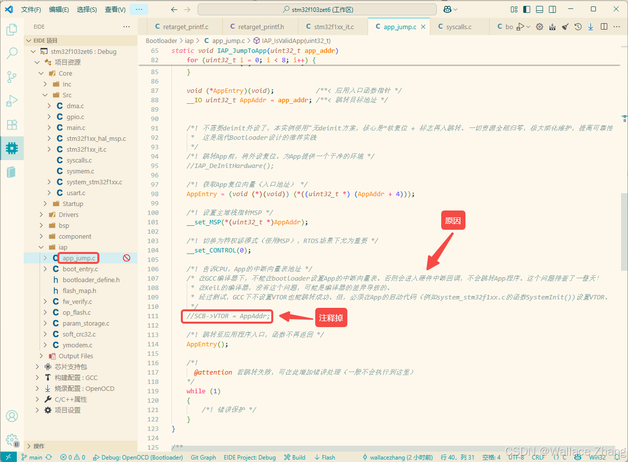This screenshot has width=628, height=462.
Task: Click the CRLF line ending in status bar
Action: [539, 457]
